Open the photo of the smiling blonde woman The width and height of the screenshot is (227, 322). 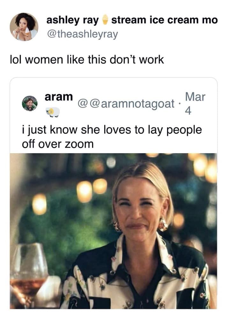point(113,231)
